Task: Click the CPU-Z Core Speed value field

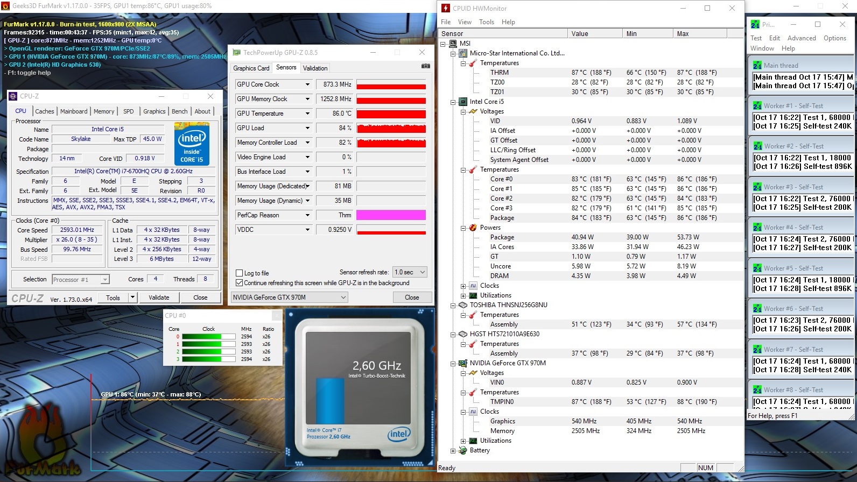Action: point(78,230)
